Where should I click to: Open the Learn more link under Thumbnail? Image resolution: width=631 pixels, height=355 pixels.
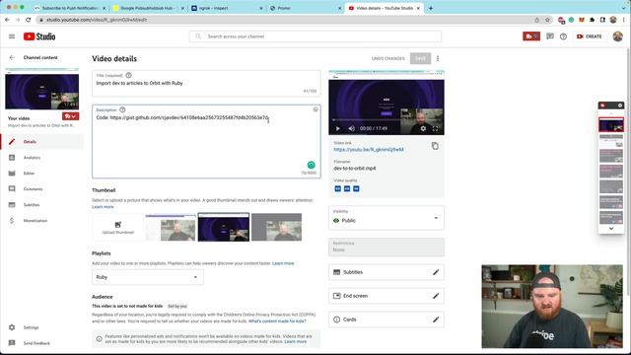[103, 207]
